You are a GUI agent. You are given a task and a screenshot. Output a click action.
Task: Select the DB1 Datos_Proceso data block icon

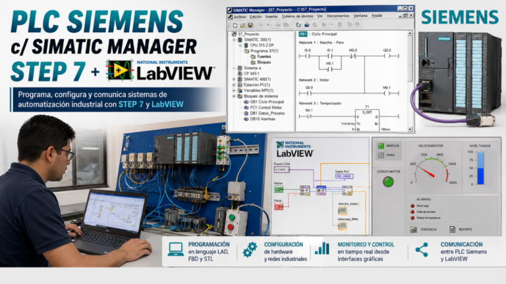tap(246, 113)
